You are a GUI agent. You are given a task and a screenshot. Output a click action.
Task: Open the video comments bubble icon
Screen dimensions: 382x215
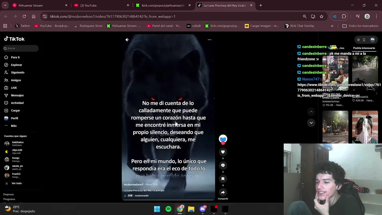(223, 165)
